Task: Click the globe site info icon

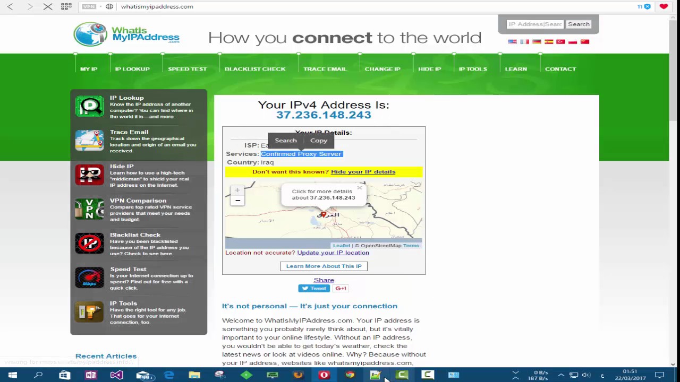Action: (109, 6)
